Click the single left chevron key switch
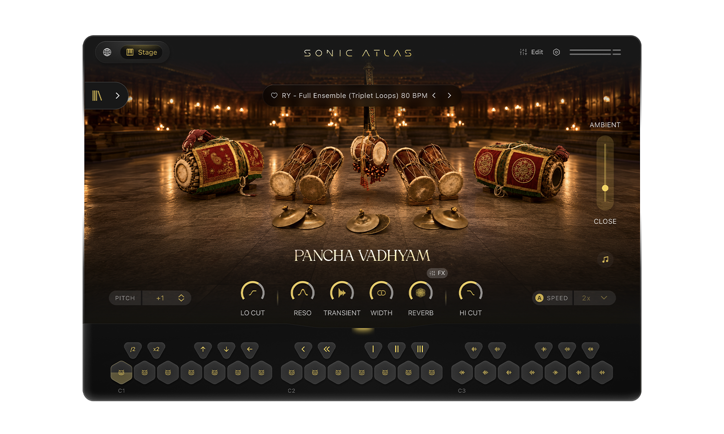Image resolution: width=724 pixels, height=434 pixels. 303,349
